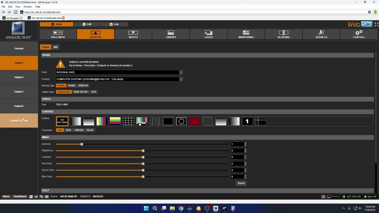Image resolution: width=379 pixels, height=213 pixels.
Task: Select the vertical color bars pattern
Action: pyautogui.click(x=102, y=121)
